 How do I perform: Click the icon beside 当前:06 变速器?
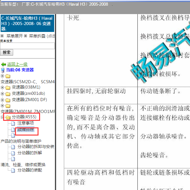[3, 70]
